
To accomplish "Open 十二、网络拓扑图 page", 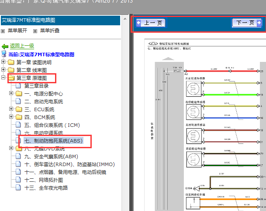I will [44, 180].
